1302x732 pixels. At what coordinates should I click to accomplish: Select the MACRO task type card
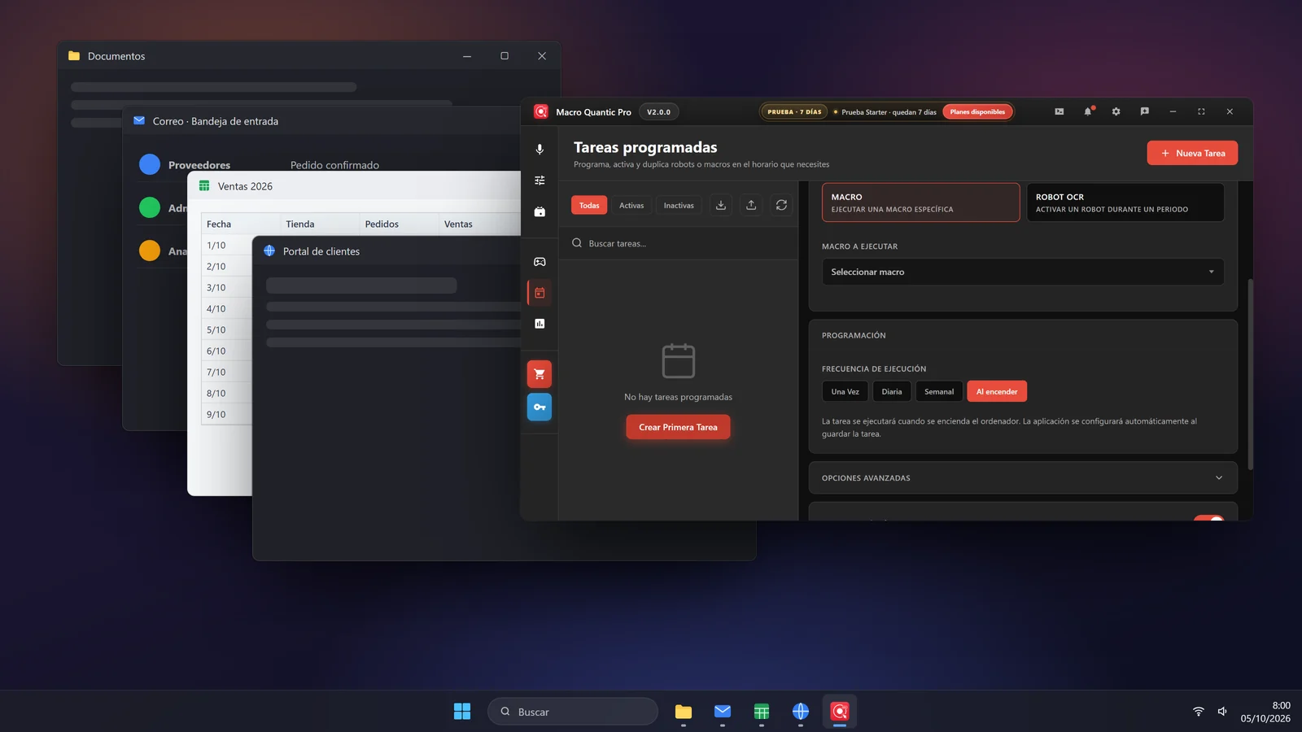tap(920, 203)
